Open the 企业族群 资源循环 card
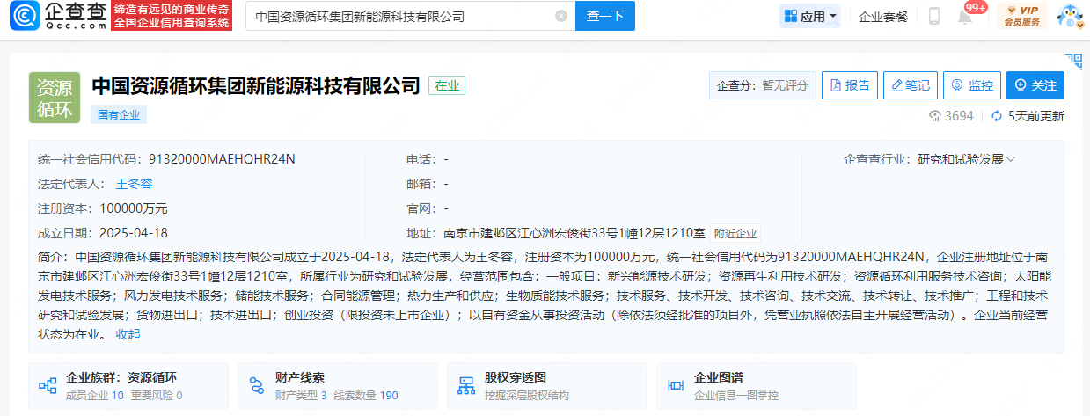 pyautogui.click(x=128, y=386)
